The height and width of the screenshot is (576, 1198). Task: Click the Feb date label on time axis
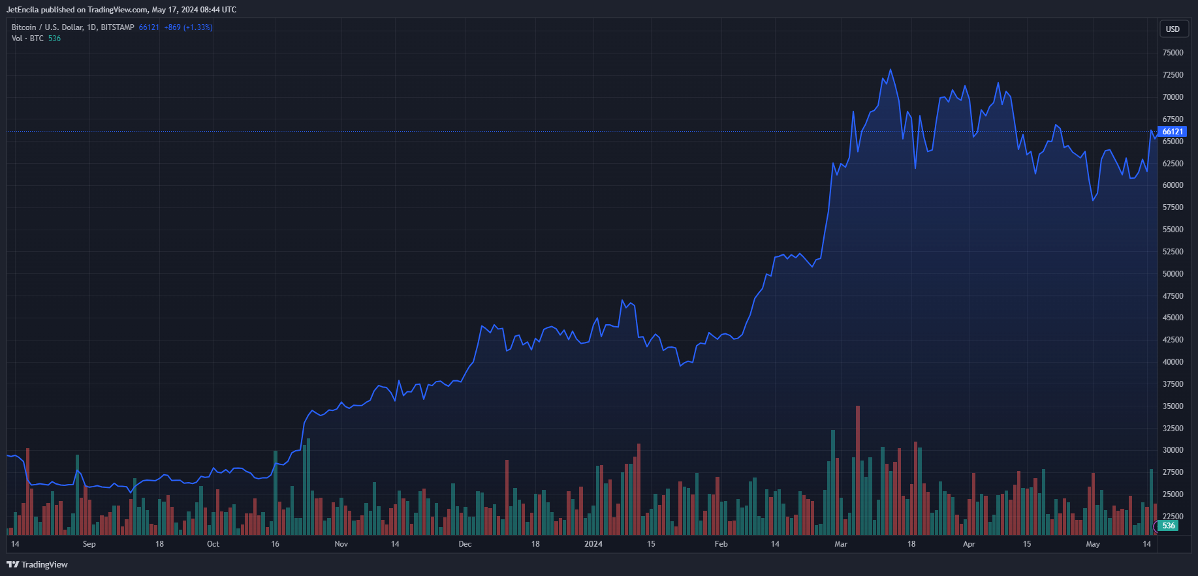[721, 544]
